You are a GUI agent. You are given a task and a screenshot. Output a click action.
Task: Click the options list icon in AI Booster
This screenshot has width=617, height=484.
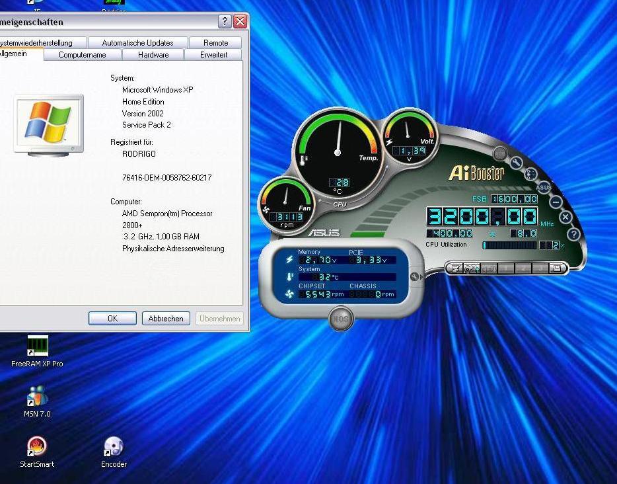click(x=530, y=174)
